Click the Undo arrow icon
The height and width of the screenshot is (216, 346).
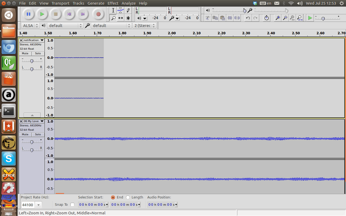pos(248,18)
